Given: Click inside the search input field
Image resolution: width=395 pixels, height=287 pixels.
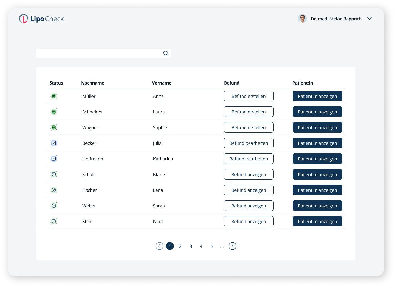Looking at the screenshot, I should coord(99,53).
